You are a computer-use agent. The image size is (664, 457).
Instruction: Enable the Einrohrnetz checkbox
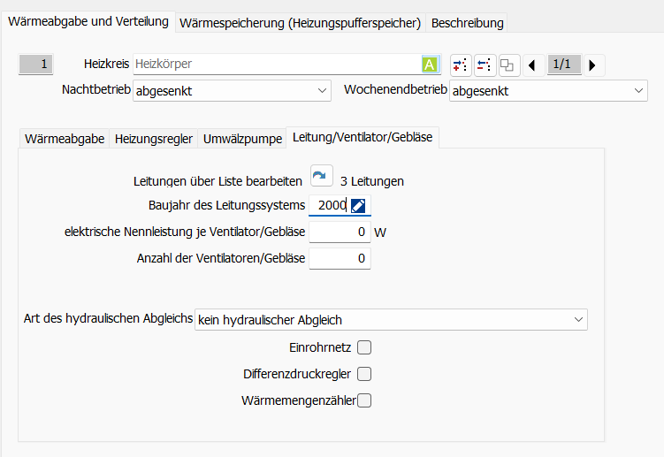point(364,347)
